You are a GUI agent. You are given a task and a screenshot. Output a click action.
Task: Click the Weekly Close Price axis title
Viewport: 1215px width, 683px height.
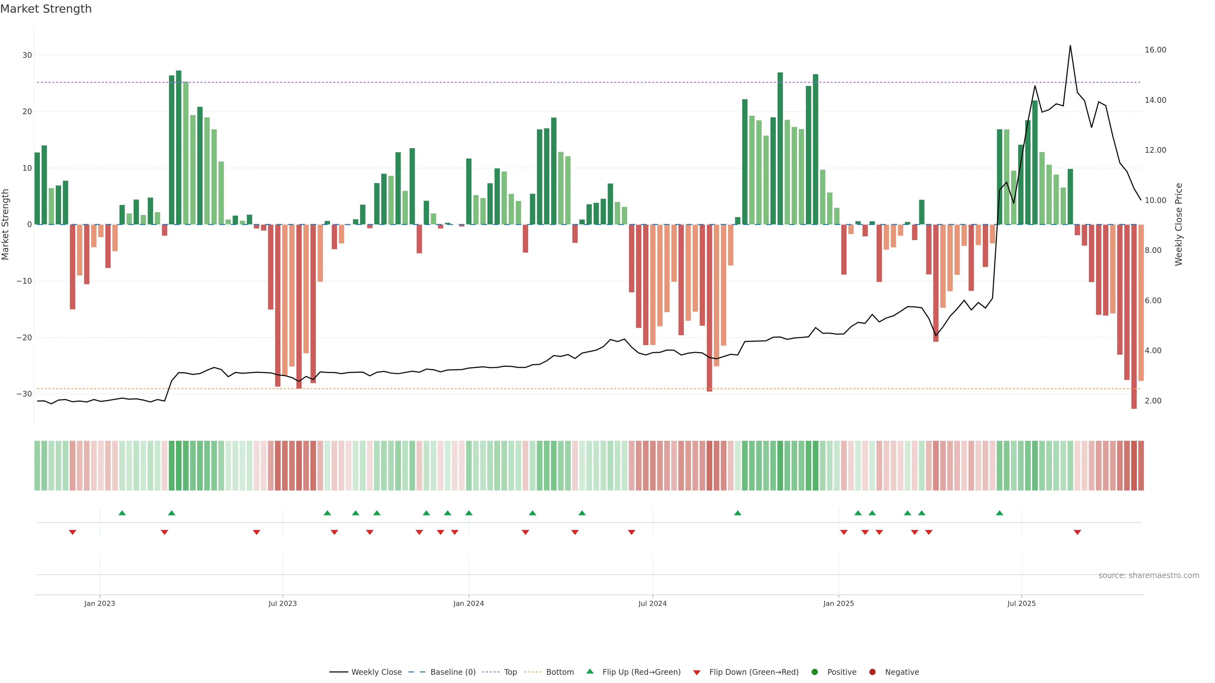pyautogui.click(x=1179, y=225)
